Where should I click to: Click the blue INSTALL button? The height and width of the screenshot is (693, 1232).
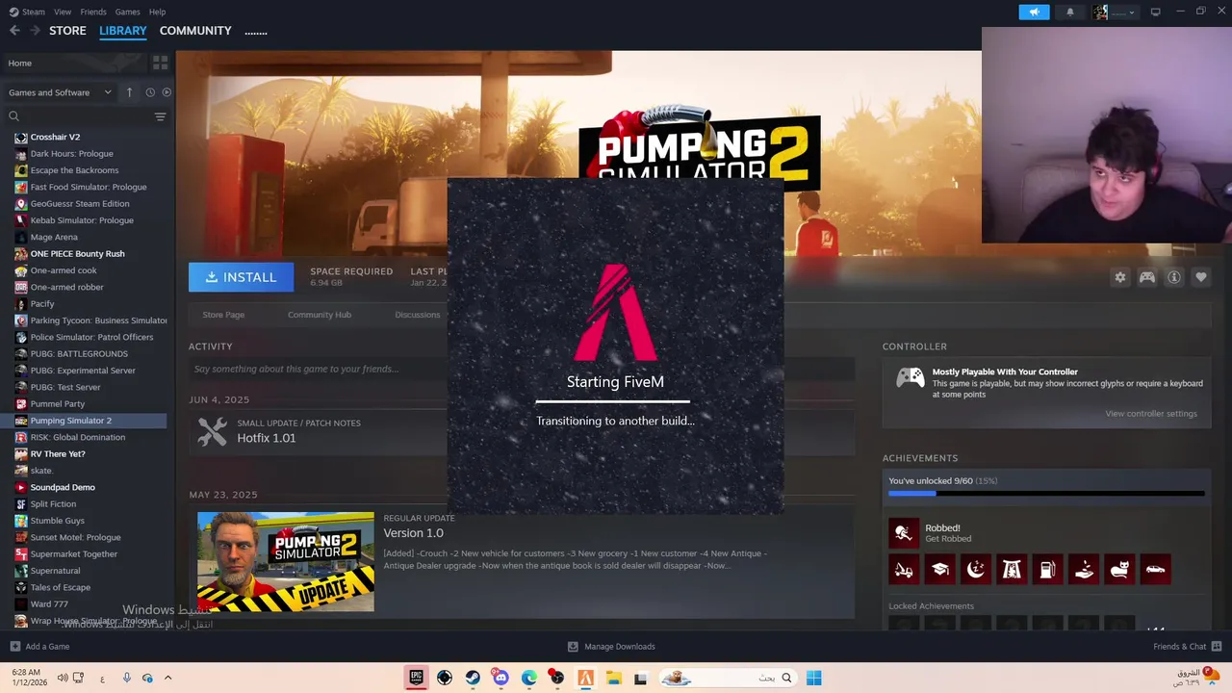pos(242,277)
